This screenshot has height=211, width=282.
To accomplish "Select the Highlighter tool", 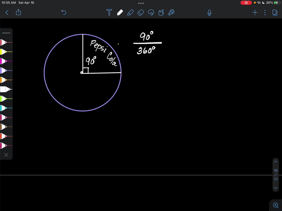I will [130, 12].
